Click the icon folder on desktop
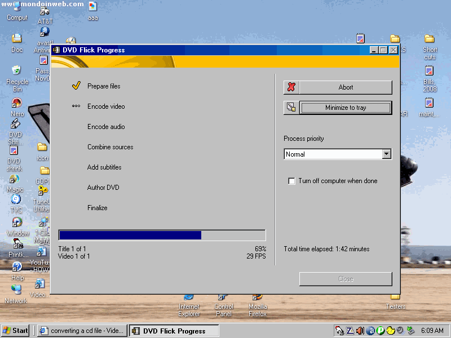 point(42,147)
